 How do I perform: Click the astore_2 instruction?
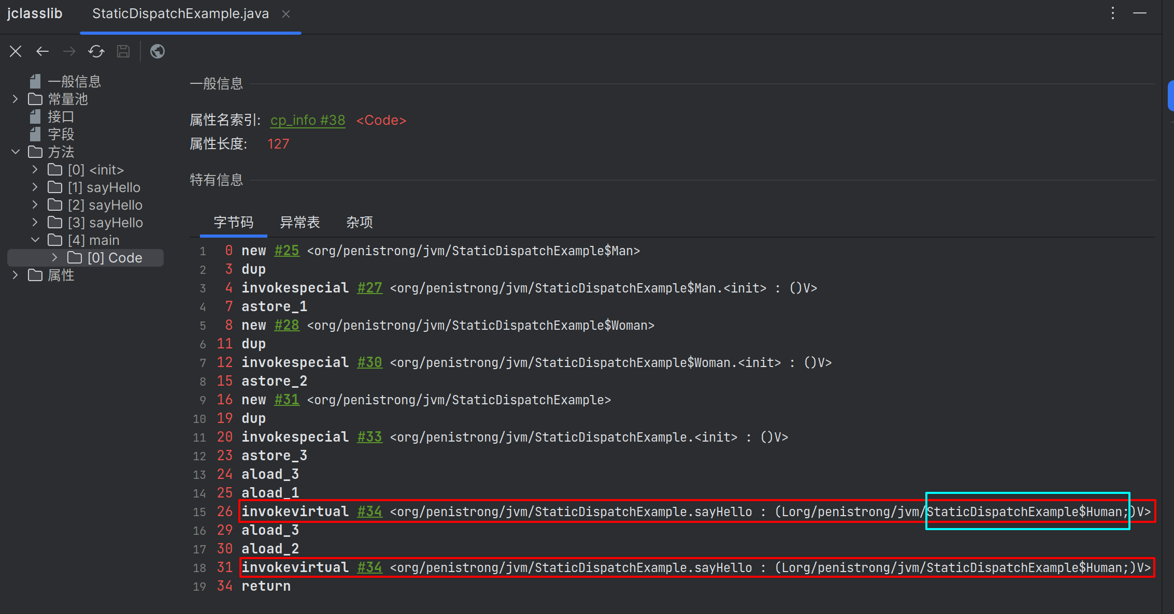[275, 381]
